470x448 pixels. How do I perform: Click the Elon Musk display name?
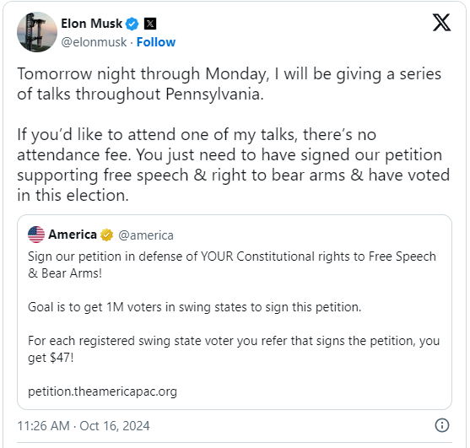92,24
